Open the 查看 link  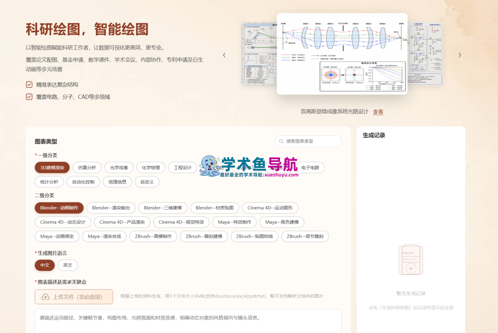click(378, 112)
